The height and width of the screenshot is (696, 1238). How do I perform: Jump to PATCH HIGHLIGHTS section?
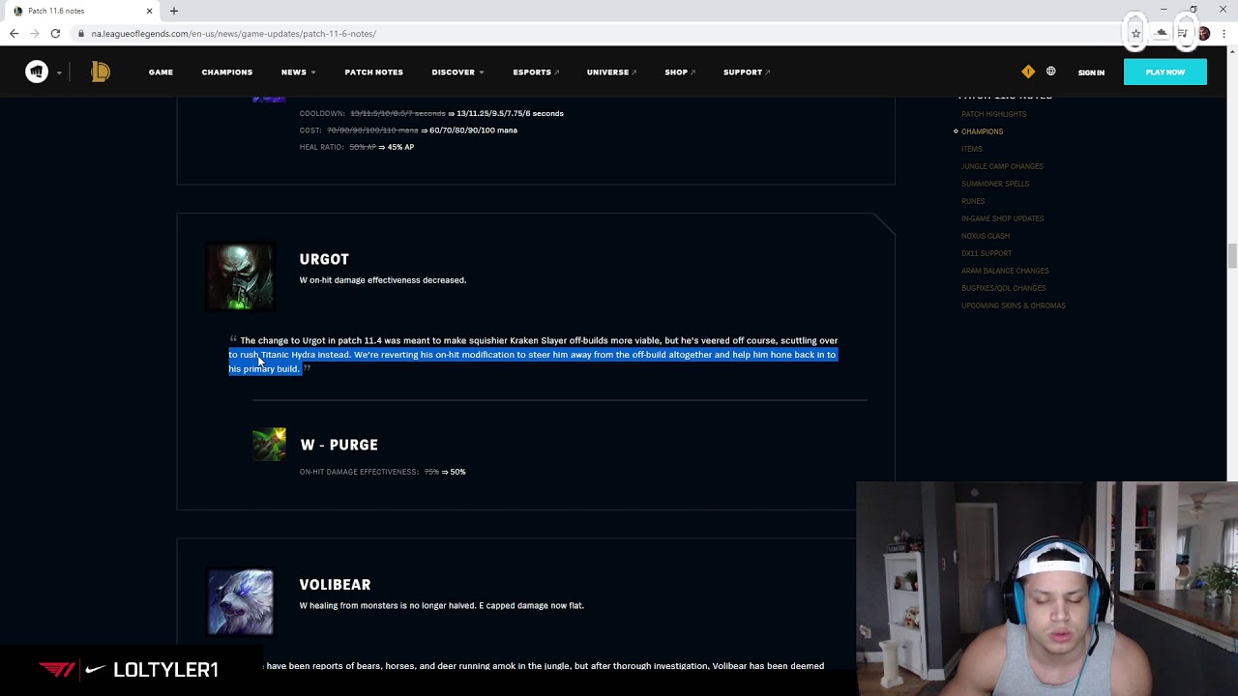click(x=993, y=114)
